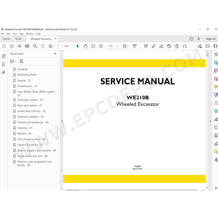
Task: Open More Tools wrench icon
Action: click(x=216, y=160)
